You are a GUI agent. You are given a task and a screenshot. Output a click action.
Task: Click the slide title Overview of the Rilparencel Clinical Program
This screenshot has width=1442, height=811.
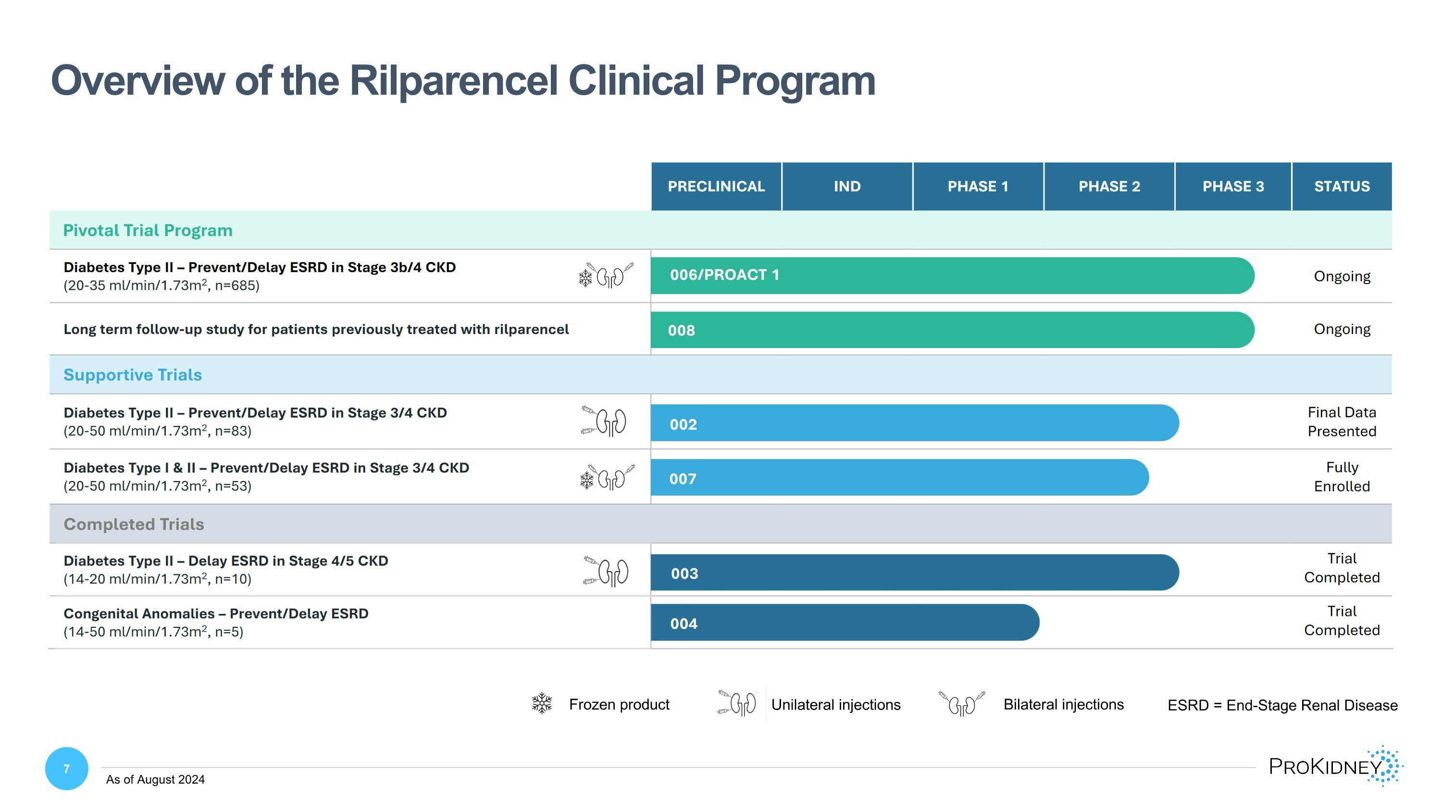coord(463,81)
